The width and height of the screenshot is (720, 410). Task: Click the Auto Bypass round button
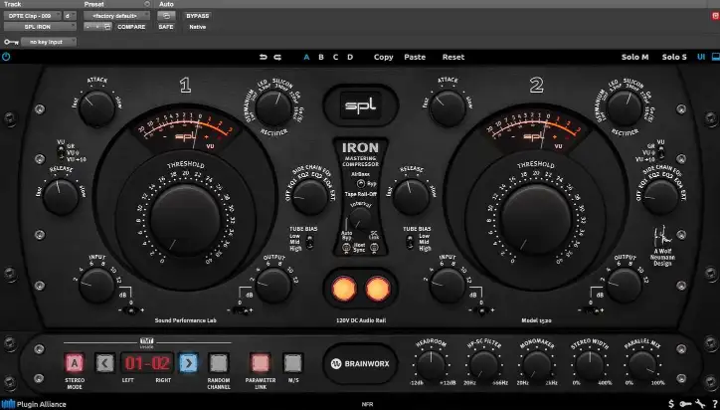coord(347,247)
